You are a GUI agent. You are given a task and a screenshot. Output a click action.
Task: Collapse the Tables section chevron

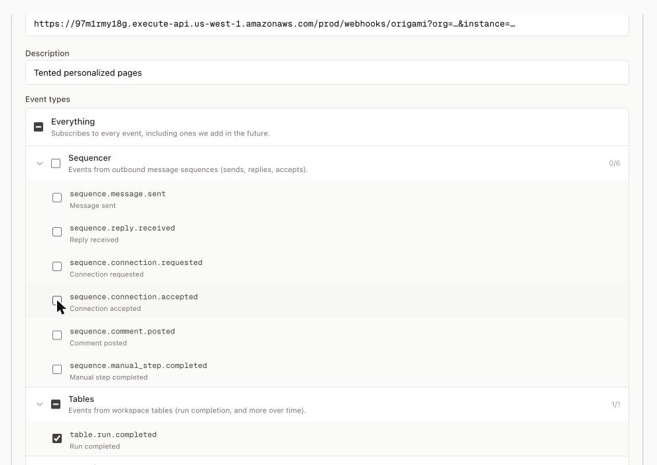(x=40, y=404)
